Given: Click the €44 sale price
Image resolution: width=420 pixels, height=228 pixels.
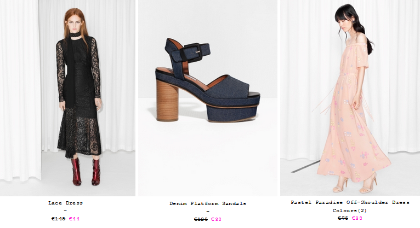Looking at the screenshot, I should pyautogui.click(x=74, y=219).
